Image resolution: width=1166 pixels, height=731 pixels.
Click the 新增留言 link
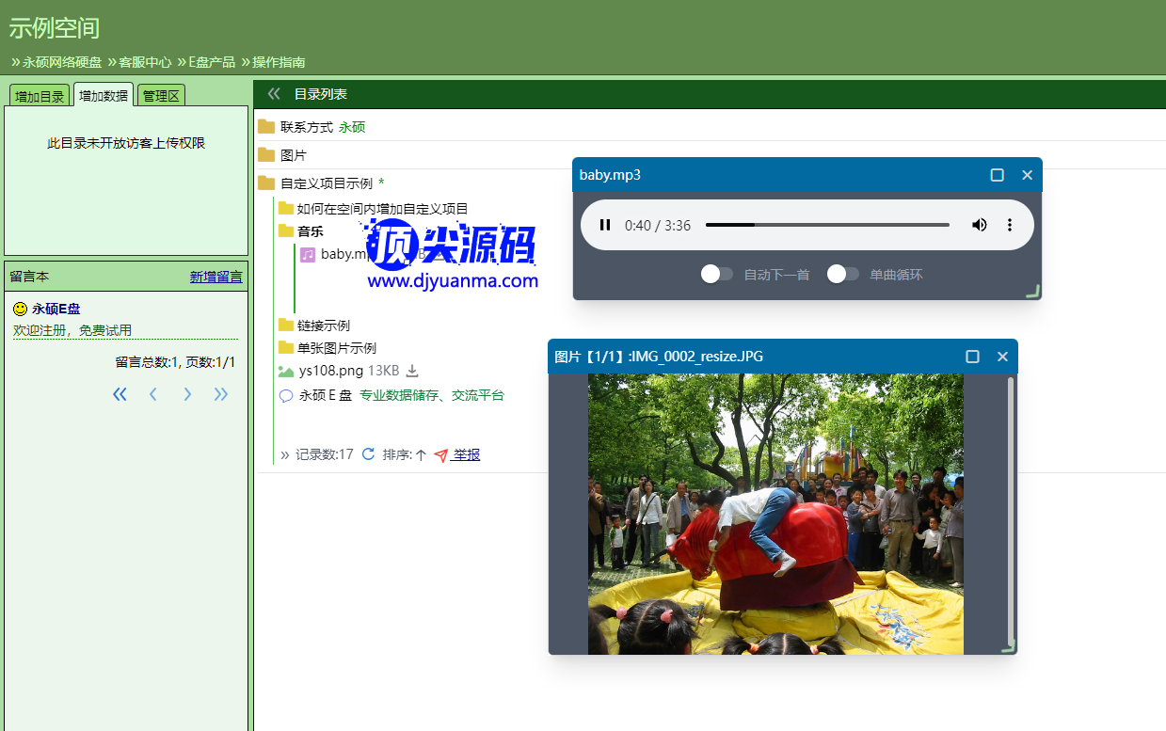216,277
